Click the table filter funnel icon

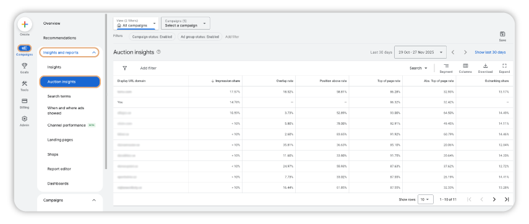coord(124,68)
